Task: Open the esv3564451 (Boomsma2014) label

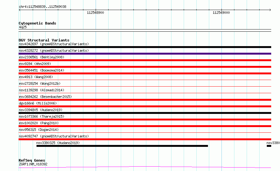Action: coord(42,70)
